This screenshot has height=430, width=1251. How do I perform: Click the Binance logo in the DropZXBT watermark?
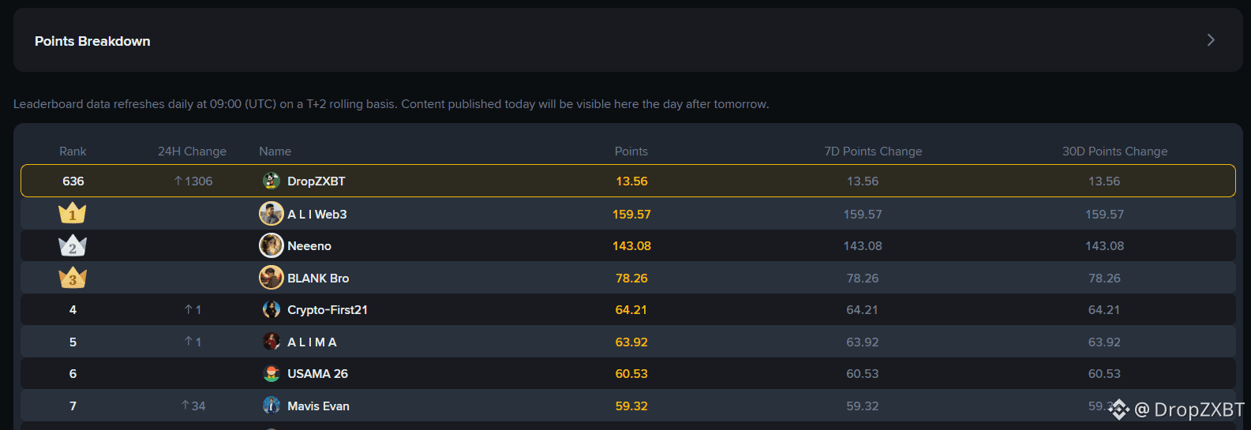(1119, 409)
